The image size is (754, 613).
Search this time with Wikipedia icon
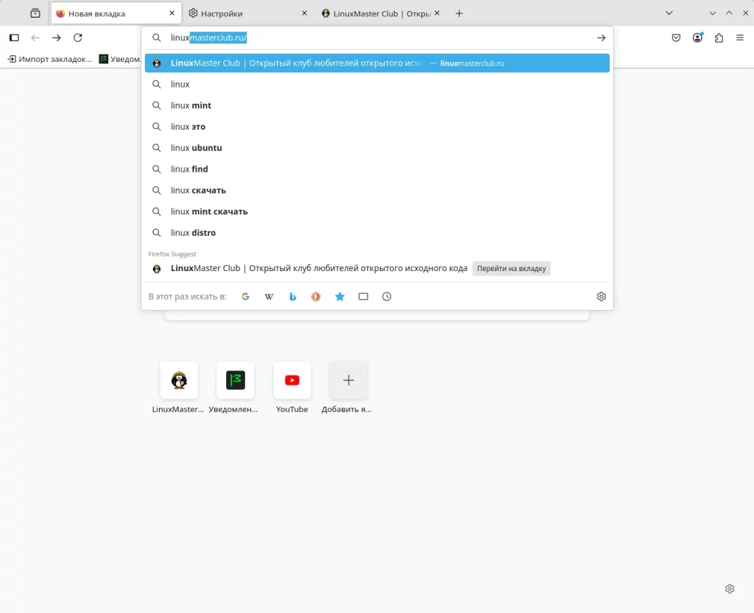tap(269, 296)
